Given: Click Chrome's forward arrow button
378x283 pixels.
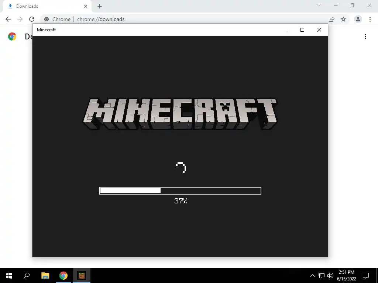Looking at the screenshot, I should (x=20, y=19).
